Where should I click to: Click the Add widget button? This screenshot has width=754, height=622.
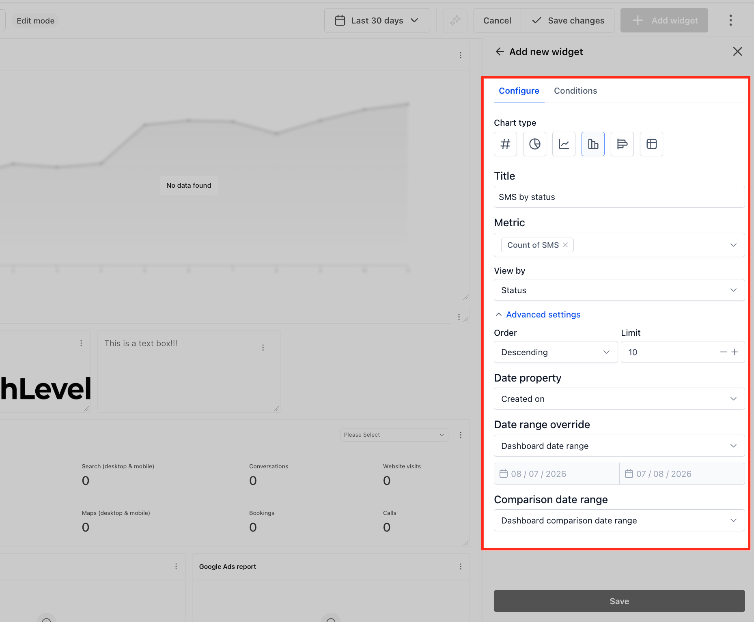click(664, 20)
